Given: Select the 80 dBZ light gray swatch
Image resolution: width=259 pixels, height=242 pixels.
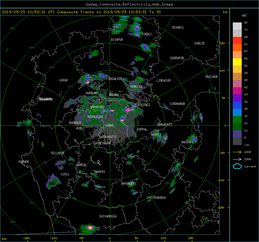Looking at the screenshot, I should tap(237, 26).
